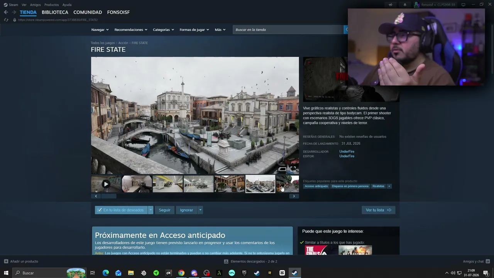Image resolution: width=494 pixels, height=278 pixels.
Task: Click the store search field
Action: 288,30
